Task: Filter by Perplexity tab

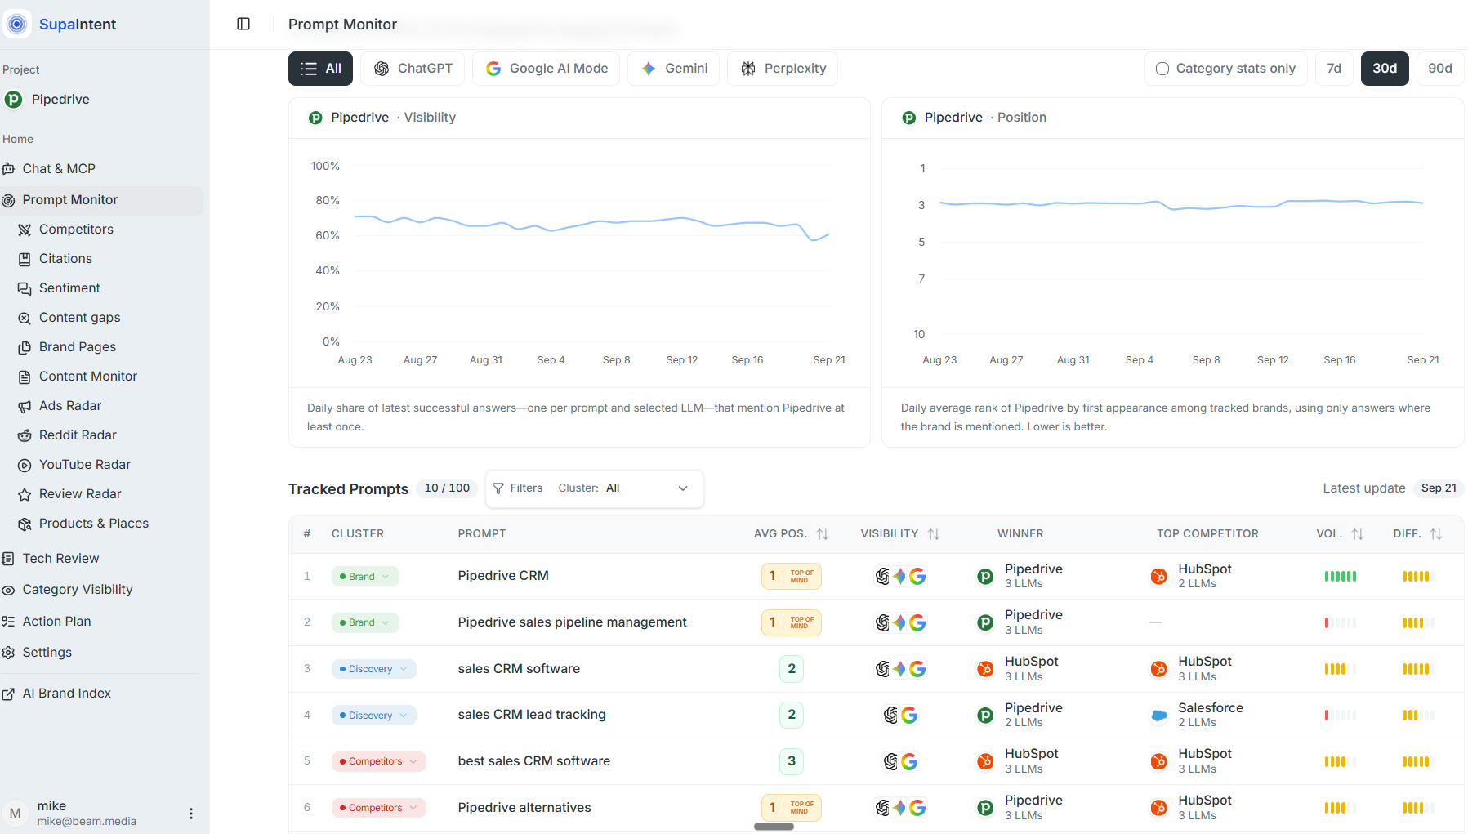Action: [783, 69]
